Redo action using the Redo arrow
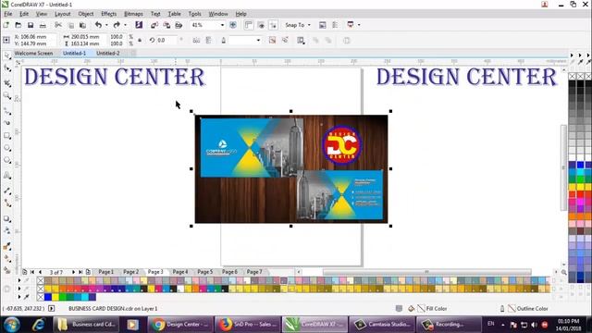The image size is (592, 333). (x=117, y=25)
